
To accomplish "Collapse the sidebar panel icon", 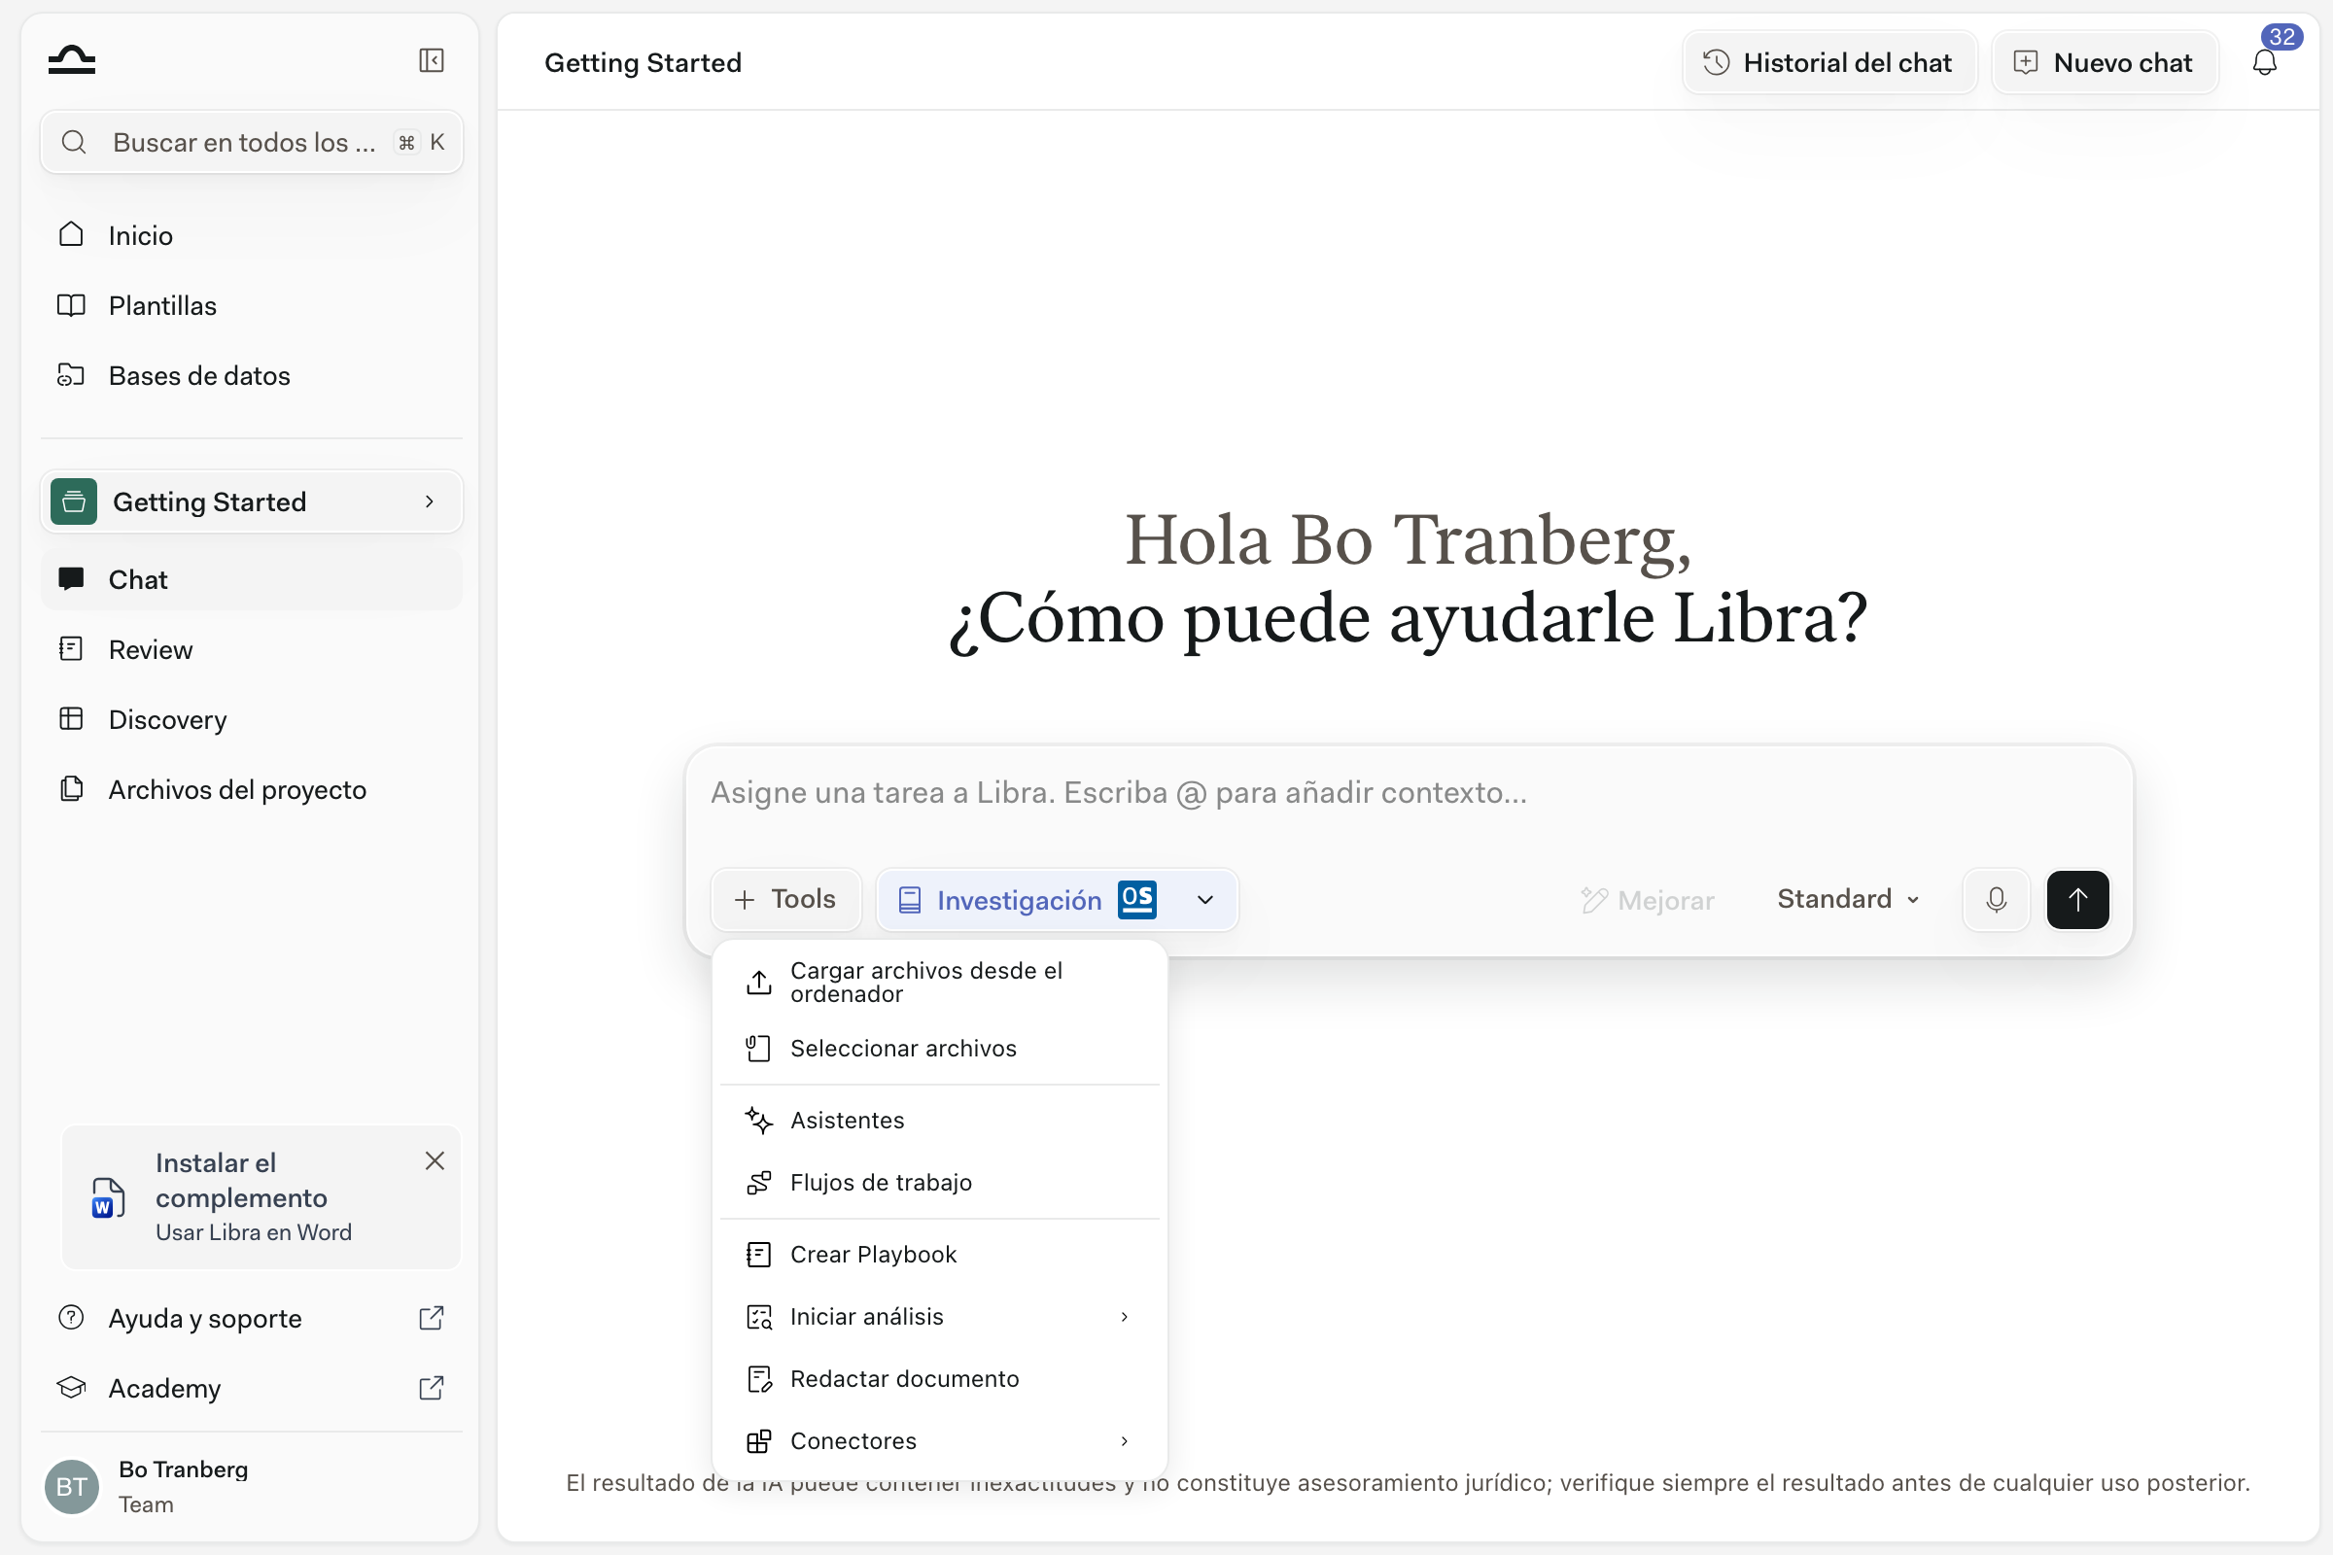I will coord(432,60).
